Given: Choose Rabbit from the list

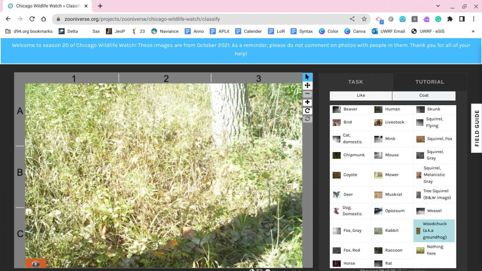Looking at the screenshot, I should pos(392,230).
